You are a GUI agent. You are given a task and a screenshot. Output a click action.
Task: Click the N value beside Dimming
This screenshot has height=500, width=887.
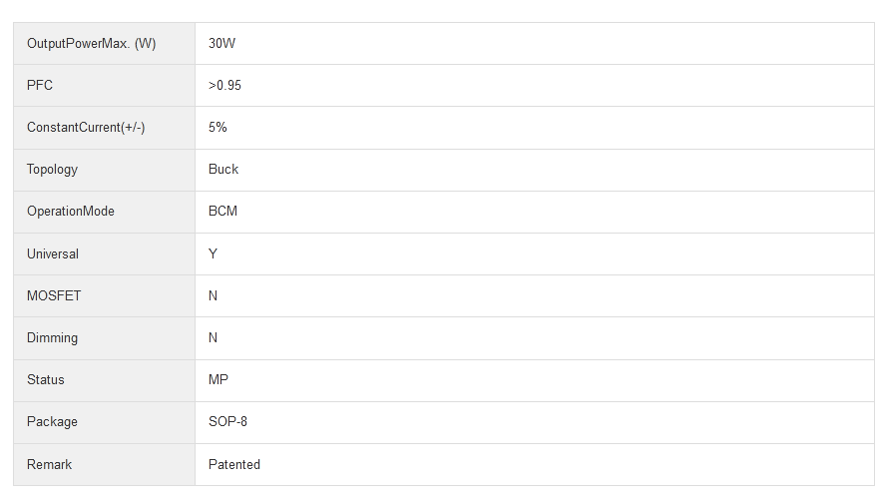(x=213, y=338)
